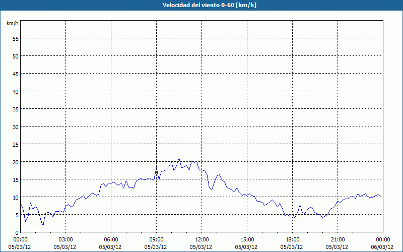Click the y-axis value 30
403x252 pixels.
tap(16, 127)
